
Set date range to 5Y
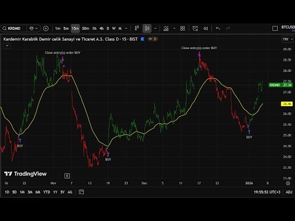(63, 192)
